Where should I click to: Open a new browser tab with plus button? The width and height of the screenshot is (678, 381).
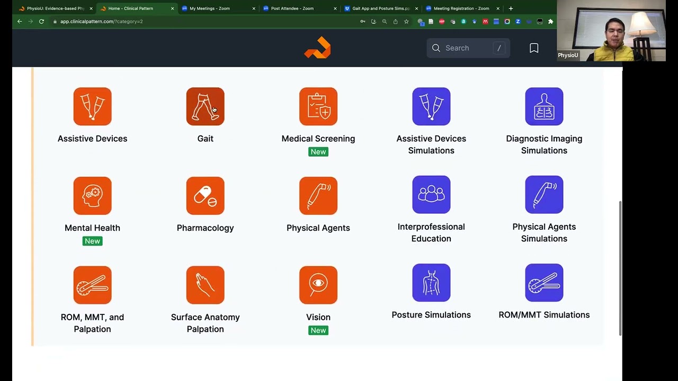pos(511,8)
